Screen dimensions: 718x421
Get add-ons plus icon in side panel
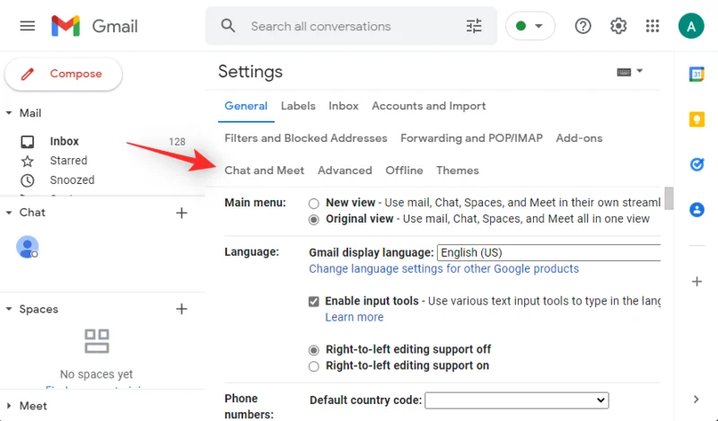point(697,281)
